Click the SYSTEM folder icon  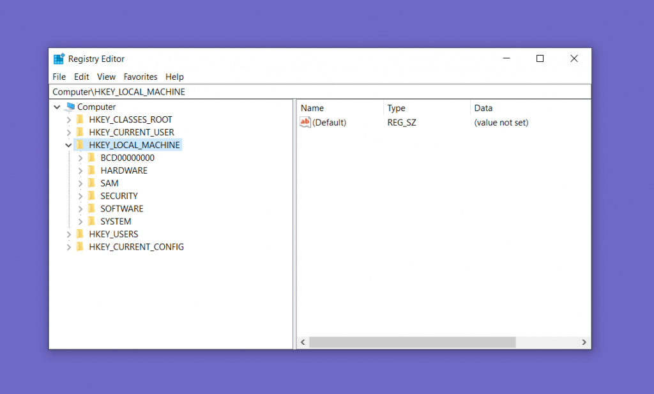92,222
